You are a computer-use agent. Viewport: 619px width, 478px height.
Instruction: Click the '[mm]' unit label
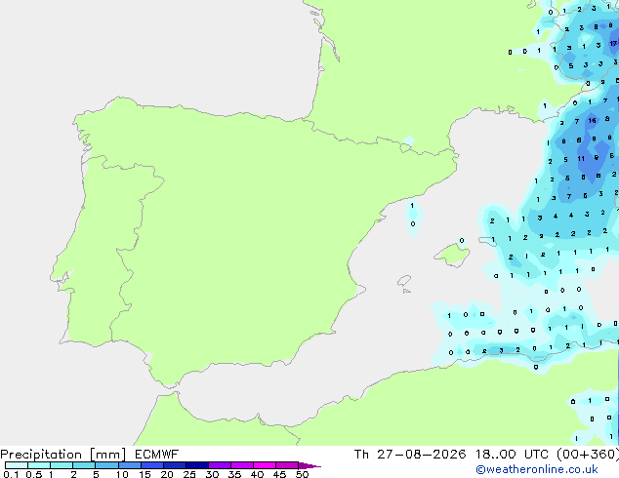point(107,455)
